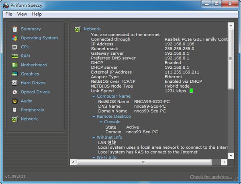Select the Operating System Windows icon
Screen dimensions: 241x184
15,38
